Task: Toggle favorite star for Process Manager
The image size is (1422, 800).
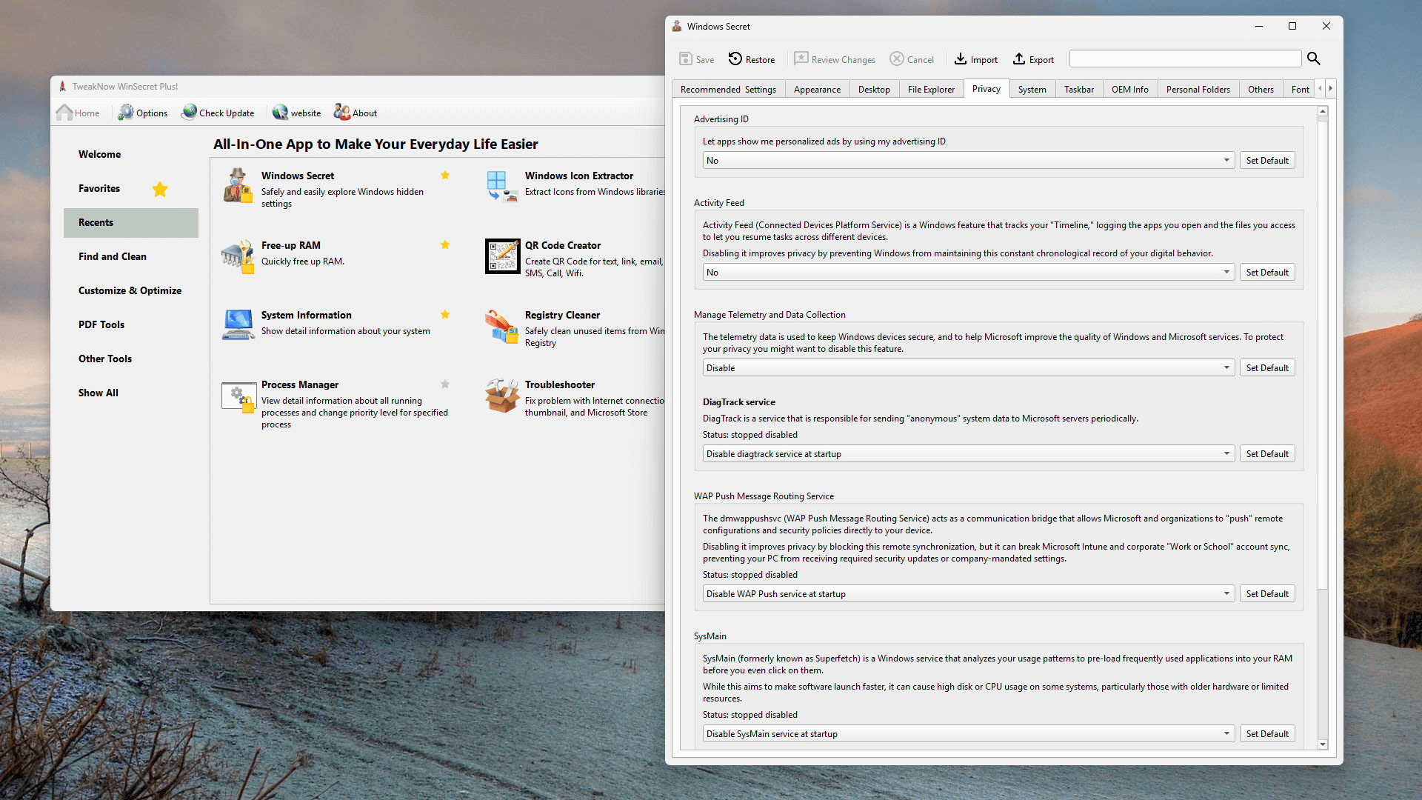Action: (x=445, y=384)
